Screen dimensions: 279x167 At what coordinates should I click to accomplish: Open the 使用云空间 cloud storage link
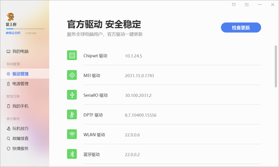(x=13, y=33)
